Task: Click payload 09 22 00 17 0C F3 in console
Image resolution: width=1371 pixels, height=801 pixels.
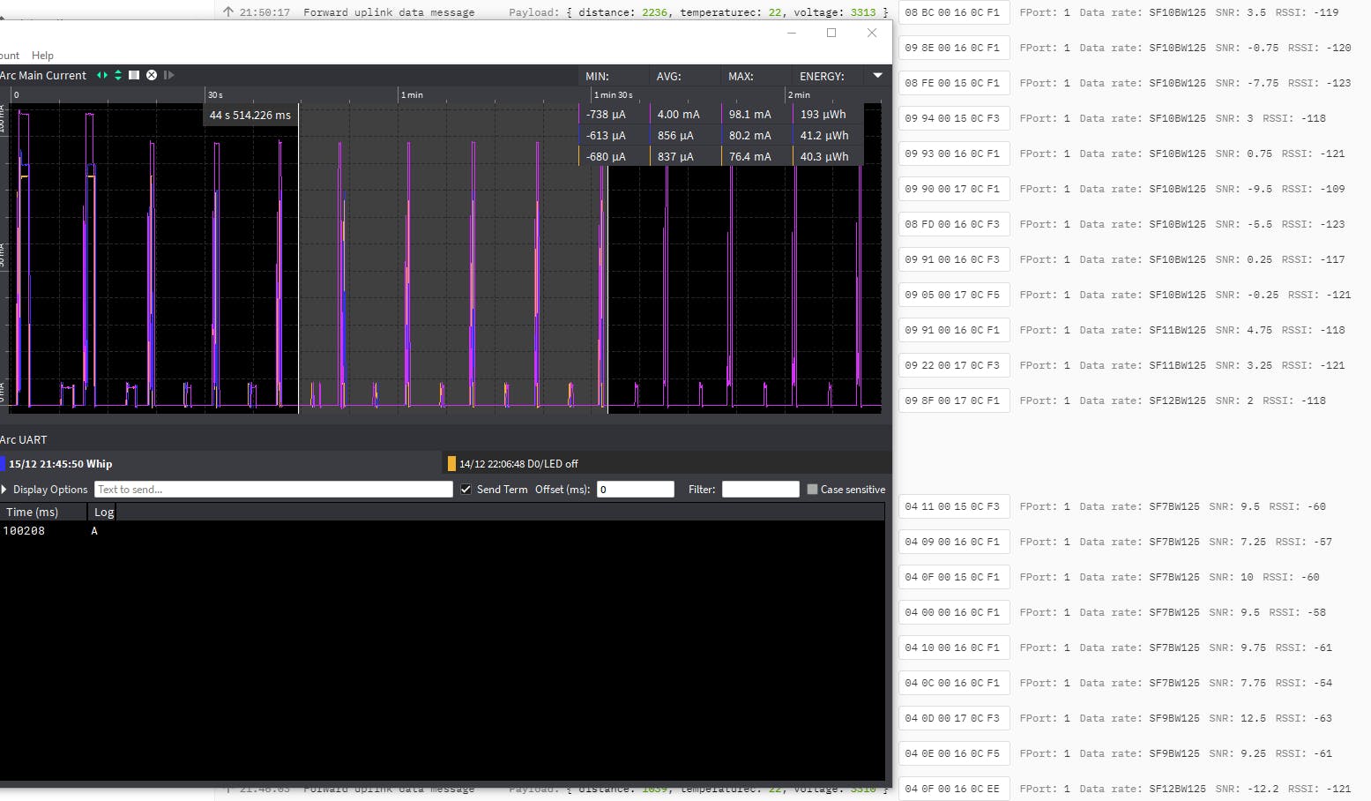Action: [x=952, y=365]
